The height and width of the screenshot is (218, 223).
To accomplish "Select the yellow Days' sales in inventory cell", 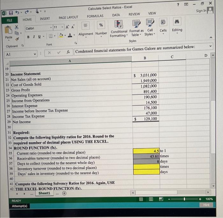I will pyautogui.click(x=147, y=172).
